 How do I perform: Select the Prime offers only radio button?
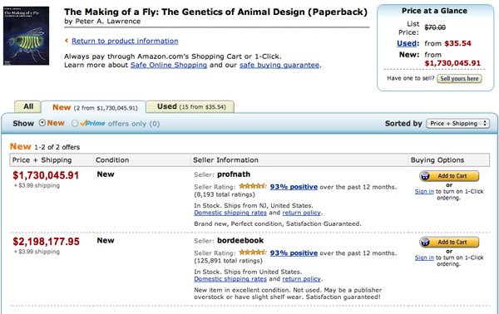click(75, 123)
